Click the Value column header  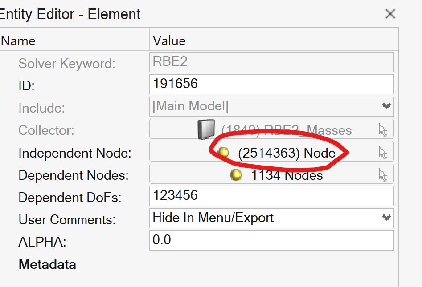tap(169, 41)
